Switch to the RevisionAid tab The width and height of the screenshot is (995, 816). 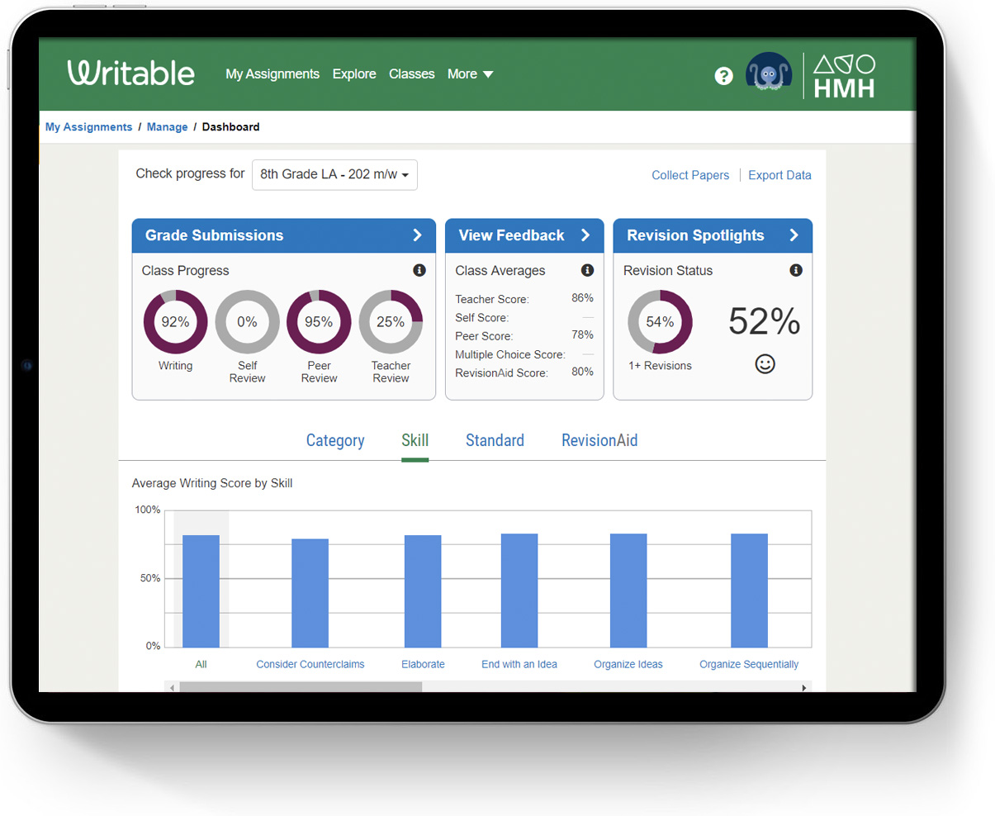coord(599,440)
